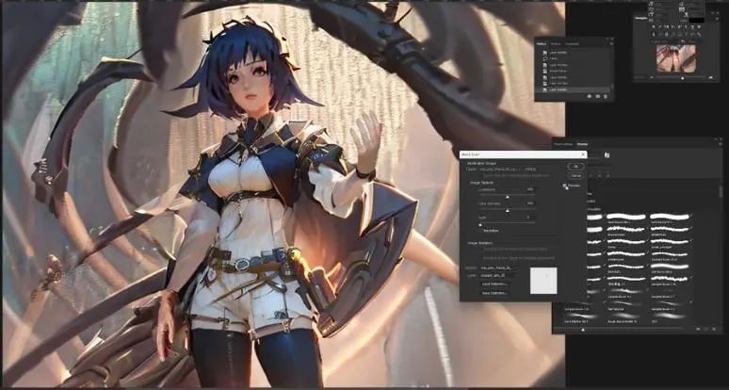Zoom in using Navigator large mountains icon

click(713, 78)
